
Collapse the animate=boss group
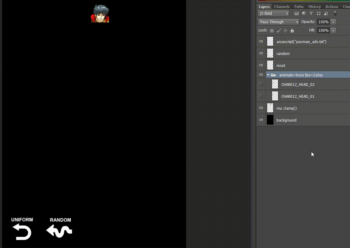click(268, 75)
